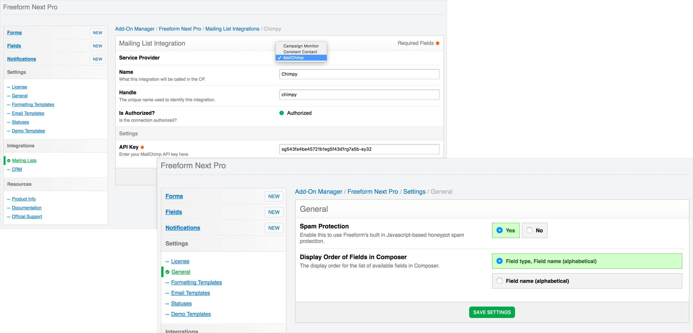Click NEW beside Notifications in back window
Screen dimensions: 693x333
(98, 59)
